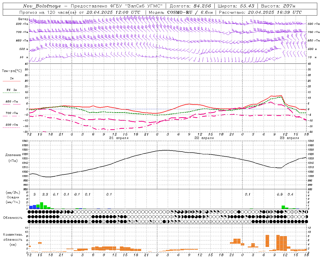Viewport: 321px width, 257px height.
Task: Click the Долгота: 84.256 value
Action: pos(190,6)
